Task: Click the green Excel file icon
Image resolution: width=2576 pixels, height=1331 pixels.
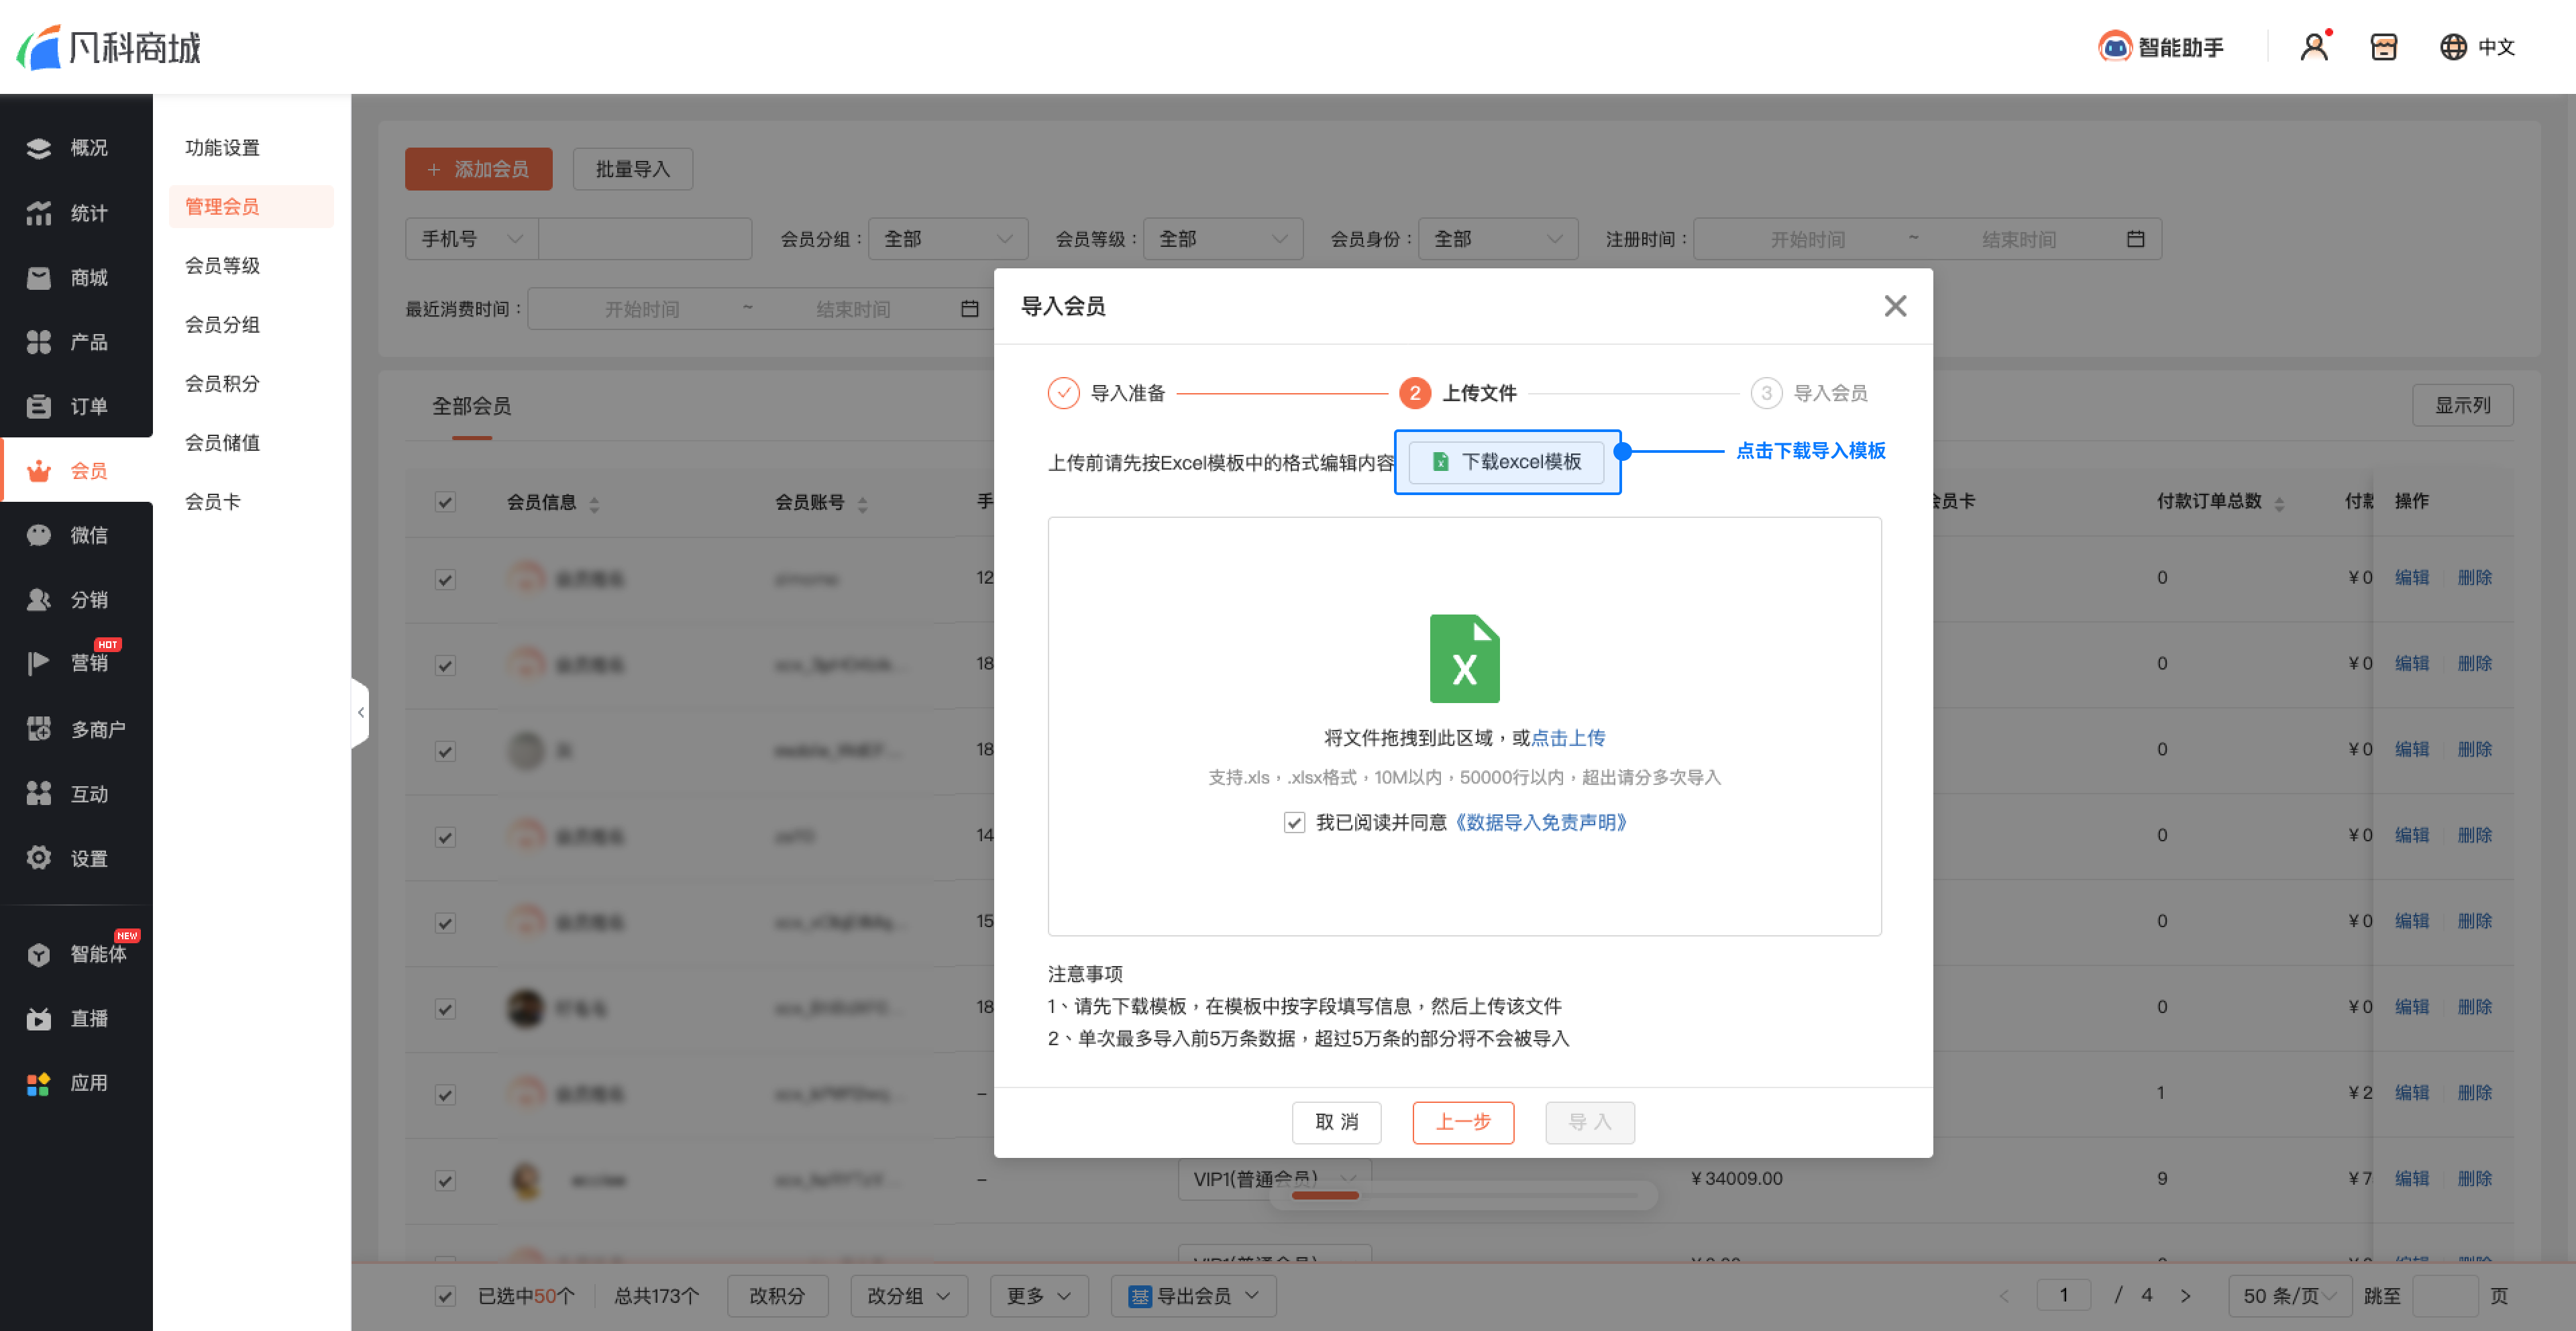Action: click(1464, 658)
